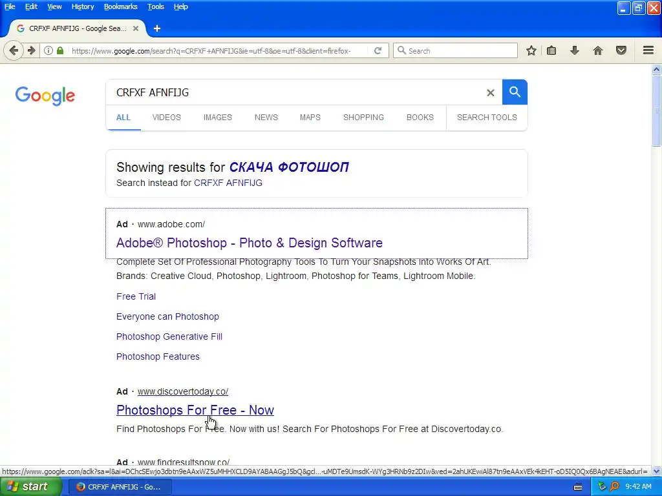Click the 9:42 AM system clock
The image size is (662, 496).
638,487
